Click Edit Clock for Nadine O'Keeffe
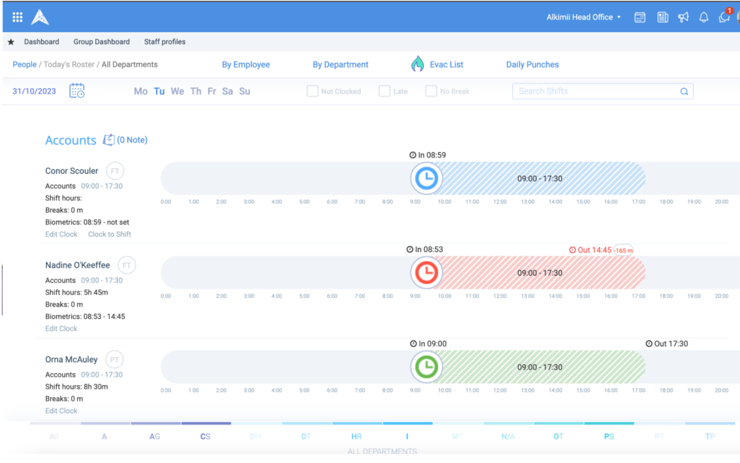The width and height of the screenshot is (740, 463). 61,329
